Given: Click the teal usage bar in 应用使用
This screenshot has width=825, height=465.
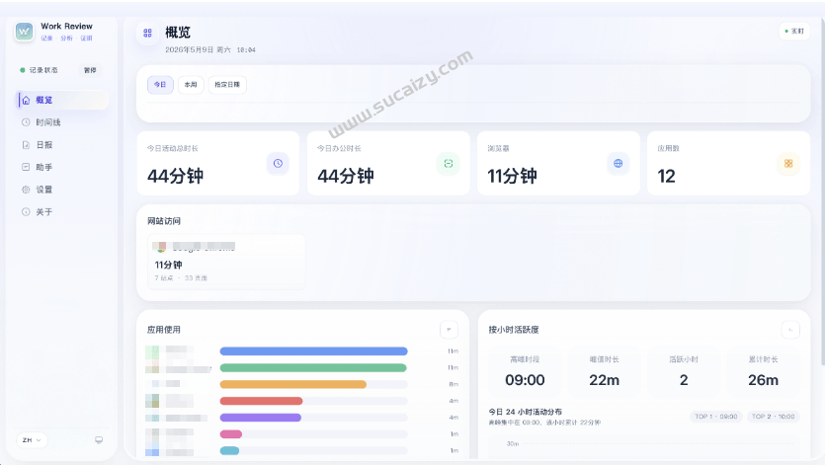Looking at the screenshot, I should pyautogui.click(x=229, y=451).
